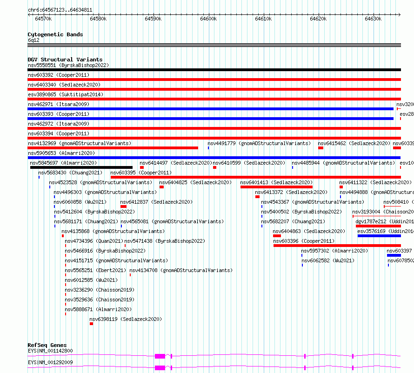
Task: Click the red nsv603395 variant bar
Action: tap(256, 177)
